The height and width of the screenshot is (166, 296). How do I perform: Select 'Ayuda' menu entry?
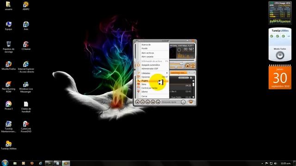pos(153,48)
